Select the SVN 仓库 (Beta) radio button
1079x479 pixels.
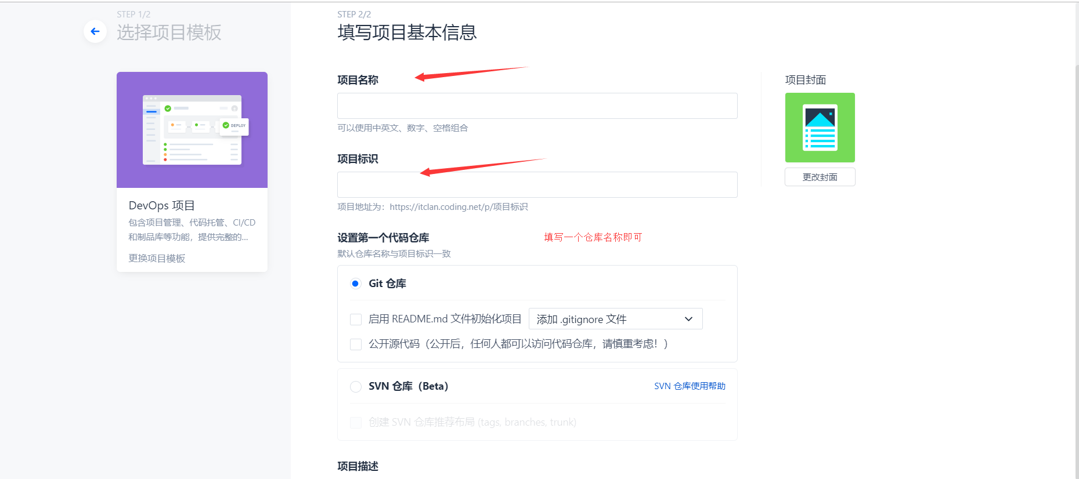click(x=355, y=386)
